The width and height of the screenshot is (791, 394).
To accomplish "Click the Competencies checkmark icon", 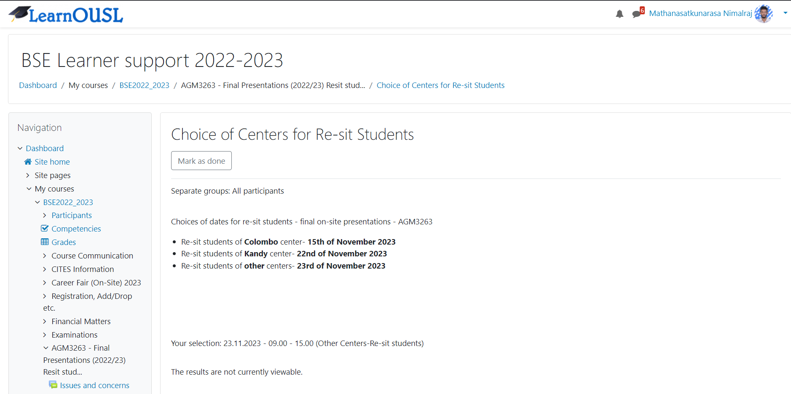I will point(45,229).
